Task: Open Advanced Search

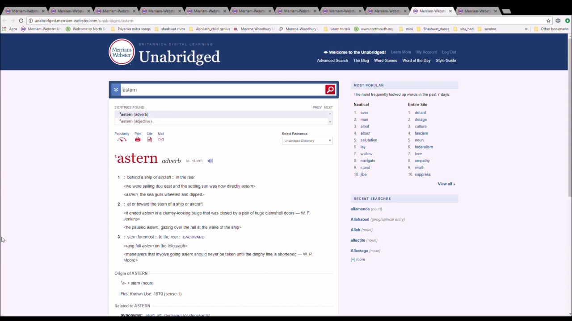Action: tap(332, 61)
